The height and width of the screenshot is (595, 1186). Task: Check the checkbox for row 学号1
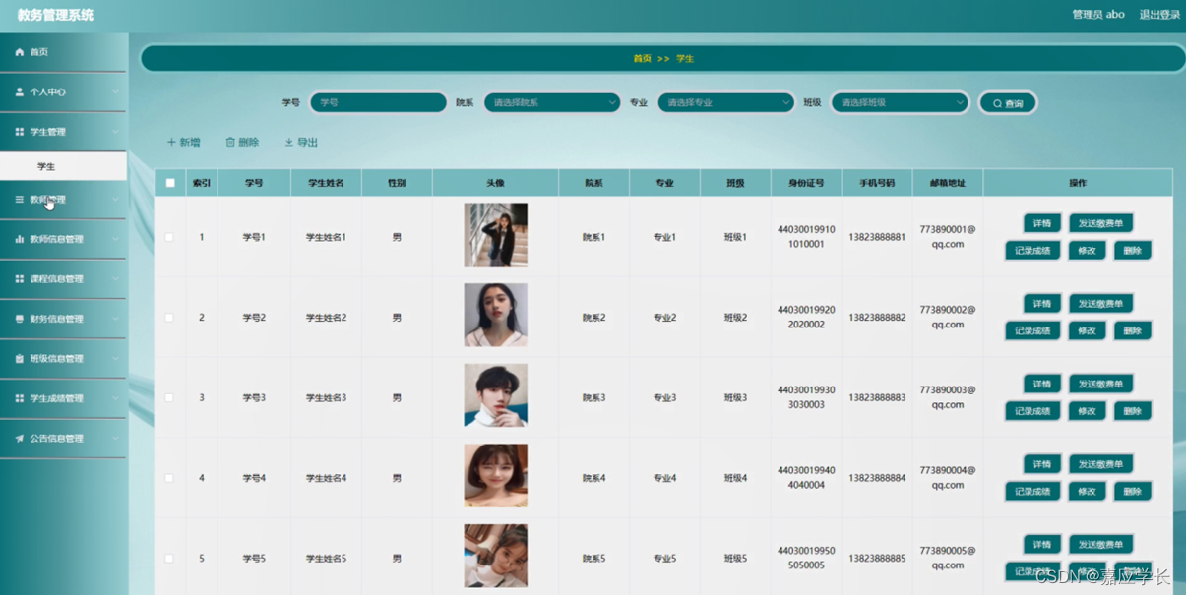[169, 237]
